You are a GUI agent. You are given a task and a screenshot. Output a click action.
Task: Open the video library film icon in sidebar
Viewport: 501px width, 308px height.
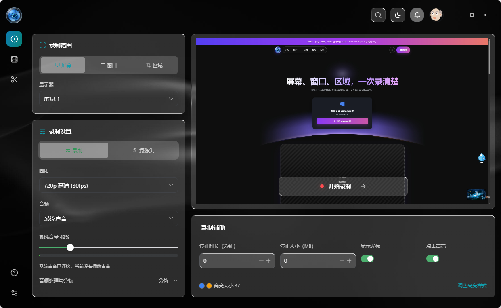tap(14, 59)
